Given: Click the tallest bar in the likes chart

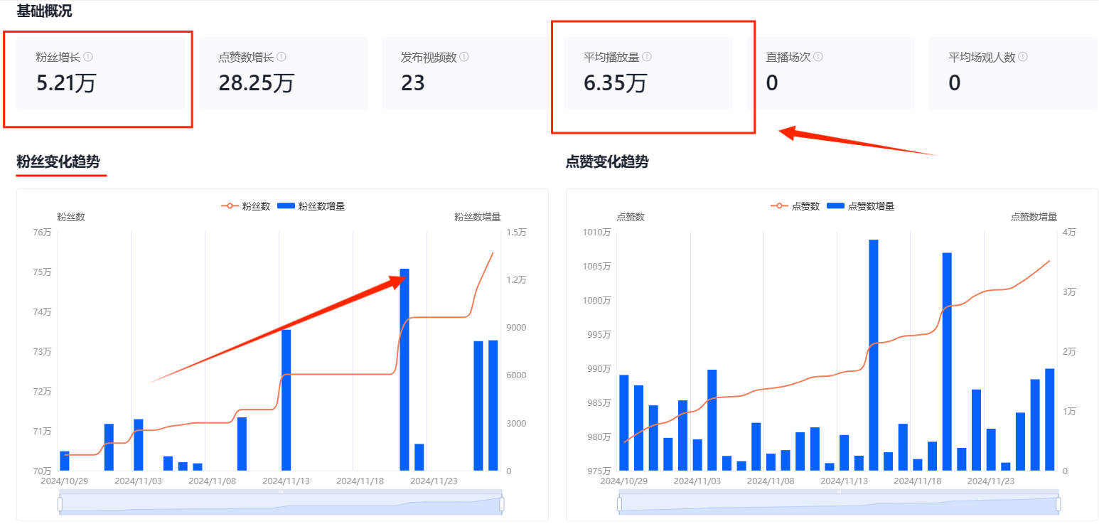Looking at the screenshot, I should [873, 355].
